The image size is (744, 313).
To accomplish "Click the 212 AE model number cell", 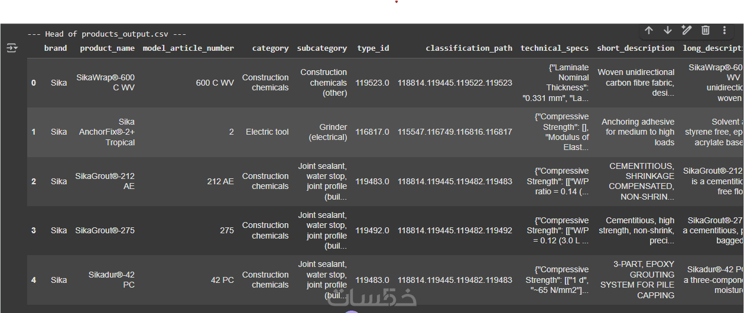I will pyautogui.click(x=220, y=181).
